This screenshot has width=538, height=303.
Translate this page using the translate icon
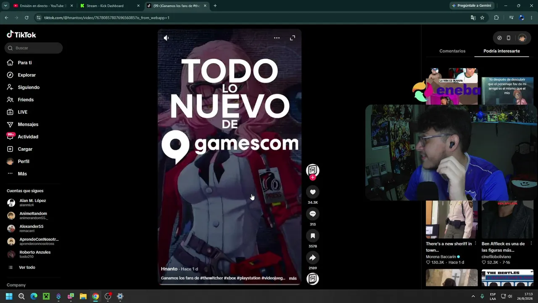(473, 18)
